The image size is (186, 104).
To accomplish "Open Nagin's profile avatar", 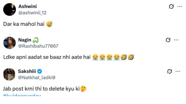I will pyautogui.click(x=10, y=43).
